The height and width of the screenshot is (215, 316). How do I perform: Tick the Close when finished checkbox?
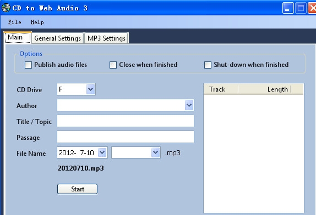[113, 65]
